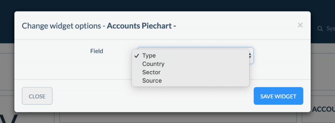Screen dimensions: 335x123
Task: Click the dark header bar behind dialog
Action: point(167,5)
